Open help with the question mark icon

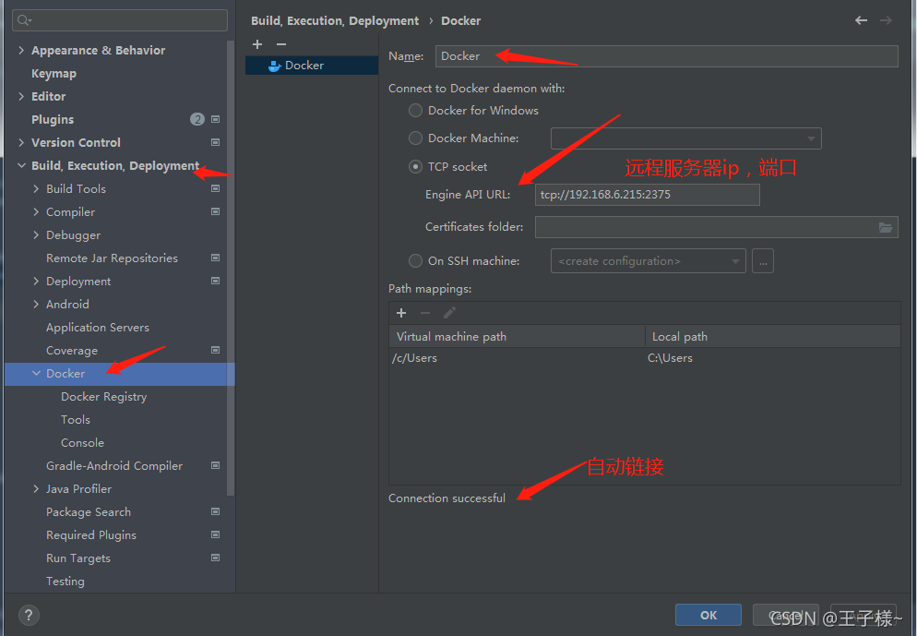click(29, 615)
